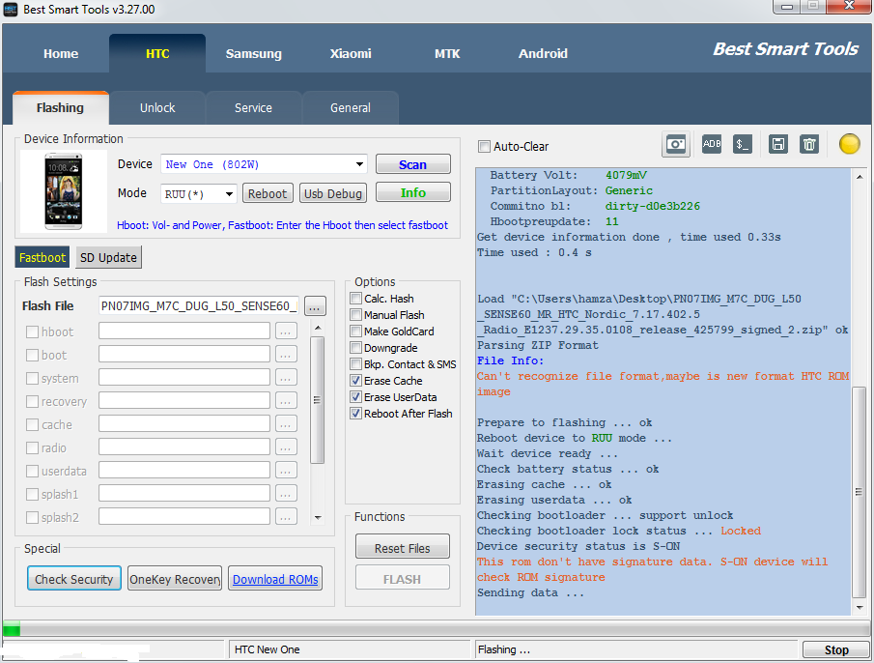Click log panel scroll down arrow

tap(859, 607)
